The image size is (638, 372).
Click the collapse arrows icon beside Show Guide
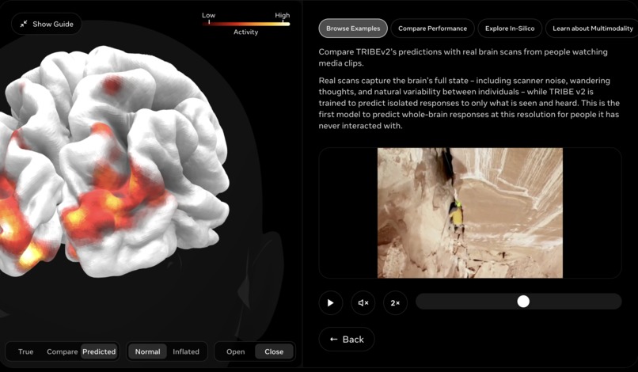(x=24, y=24)
